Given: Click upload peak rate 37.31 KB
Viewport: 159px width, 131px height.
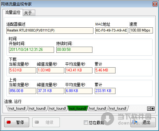Looking at the screenshot, I should [51, 91].
